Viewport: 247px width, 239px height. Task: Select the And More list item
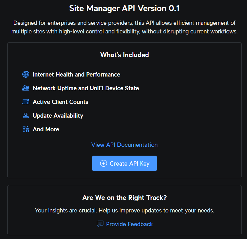pyautogui.click(x=46, y=129)
